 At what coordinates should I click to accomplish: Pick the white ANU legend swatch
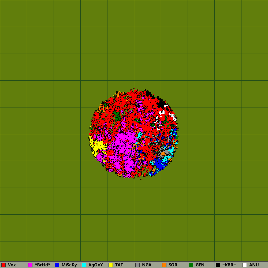(245, 265)
